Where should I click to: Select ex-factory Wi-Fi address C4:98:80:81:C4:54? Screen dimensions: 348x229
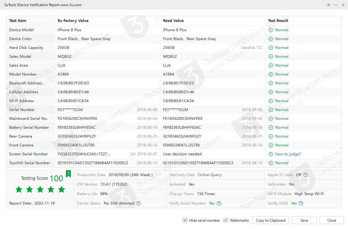coord(73,101)
